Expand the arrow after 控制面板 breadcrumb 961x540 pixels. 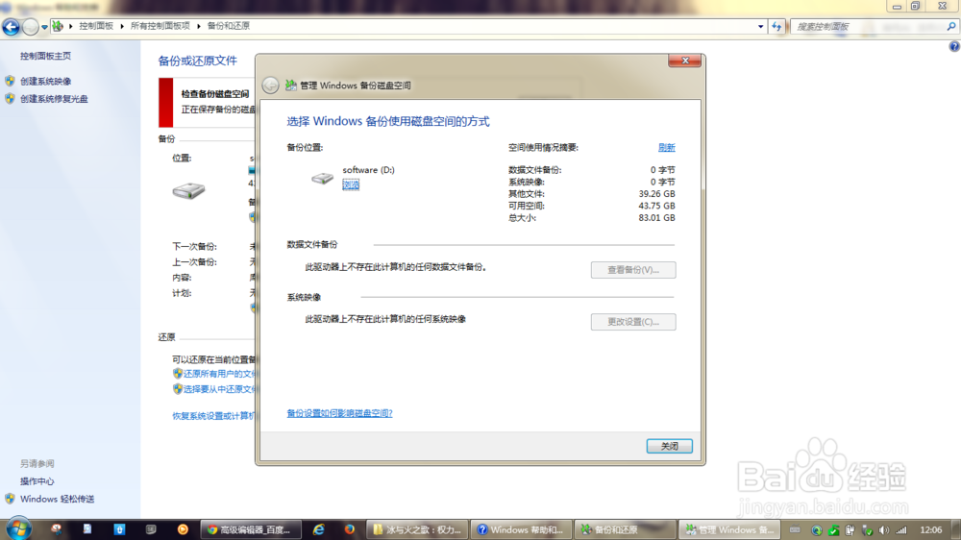[122, 26]
